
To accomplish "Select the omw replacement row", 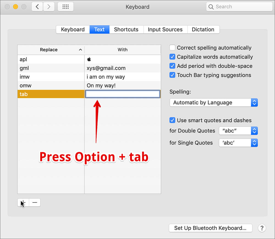I will click(51, 85).
